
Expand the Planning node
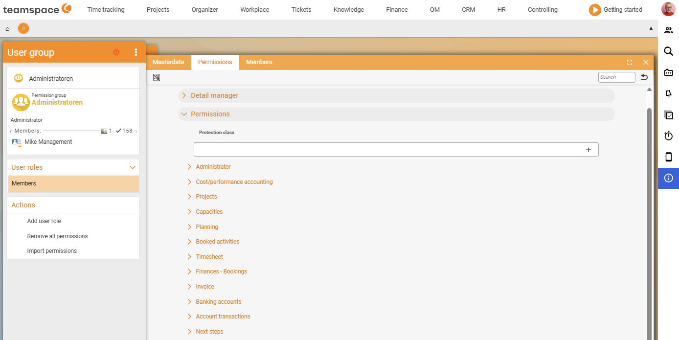189,227
